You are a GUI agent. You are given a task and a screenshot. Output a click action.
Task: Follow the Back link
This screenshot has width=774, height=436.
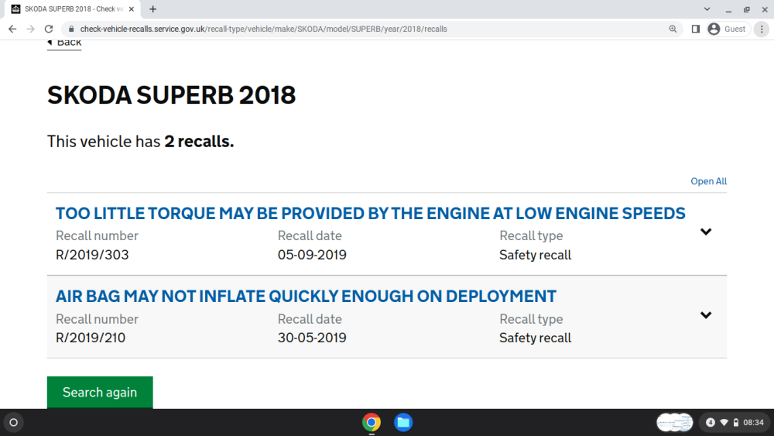64,43
